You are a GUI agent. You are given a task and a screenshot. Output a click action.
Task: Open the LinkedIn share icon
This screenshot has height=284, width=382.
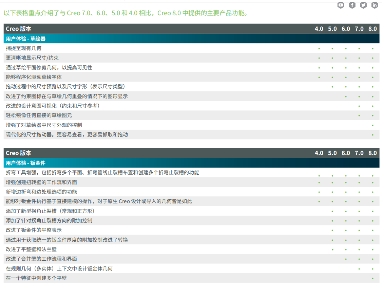tap(375, 5)
